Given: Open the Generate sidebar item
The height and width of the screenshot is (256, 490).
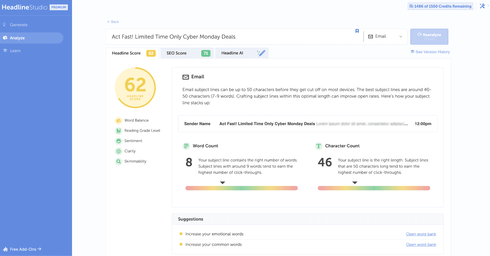Looking at the screenshot, I should click(19, 25).
